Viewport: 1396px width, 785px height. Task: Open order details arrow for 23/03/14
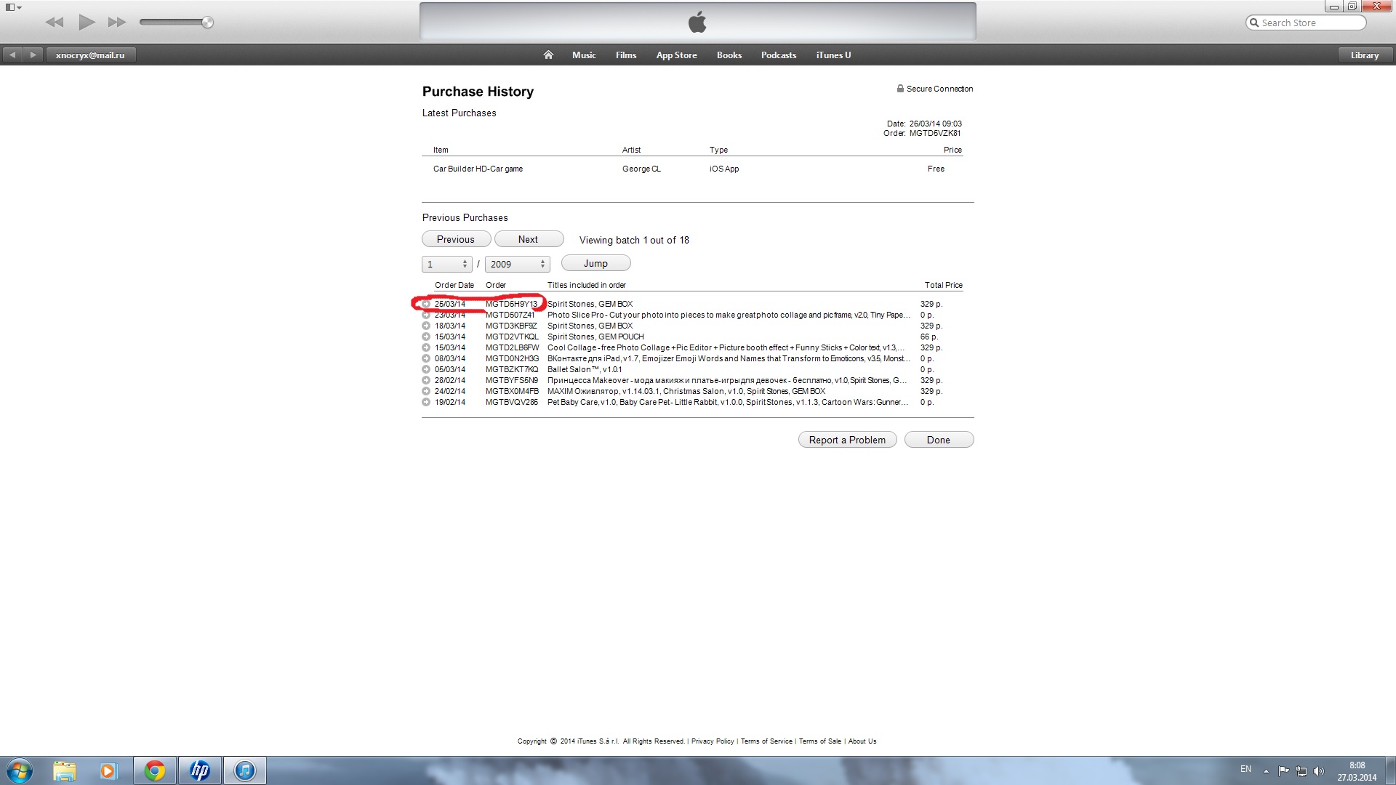426,315
